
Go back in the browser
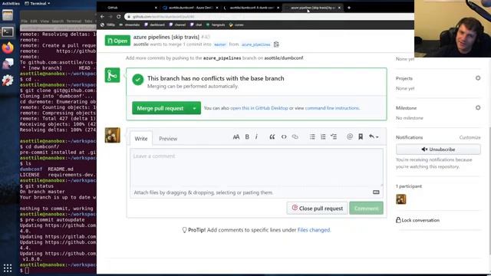(x=102, y=17)
